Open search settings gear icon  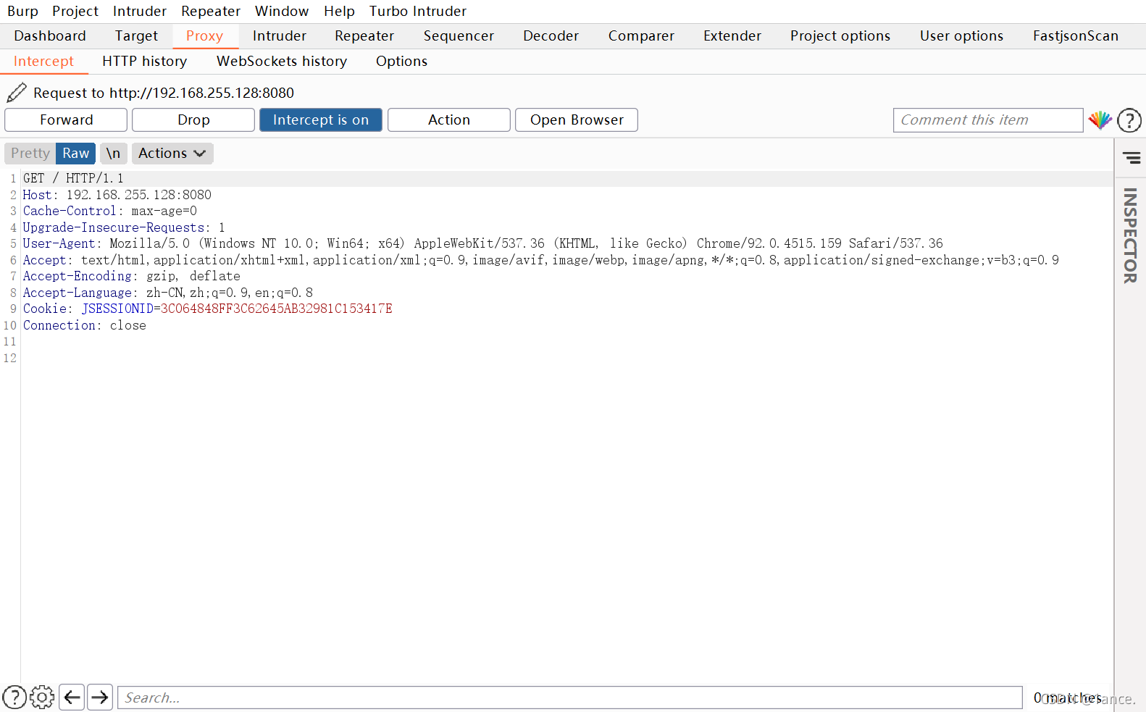tap(42, 698)
